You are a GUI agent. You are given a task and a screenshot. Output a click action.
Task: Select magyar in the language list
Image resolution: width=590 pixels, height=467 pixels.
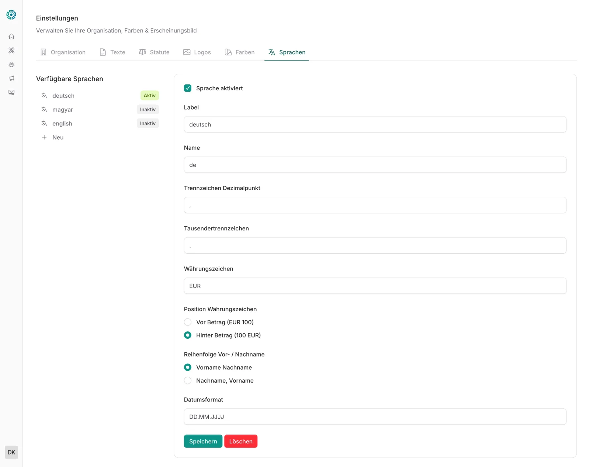(x=100, y=109)
